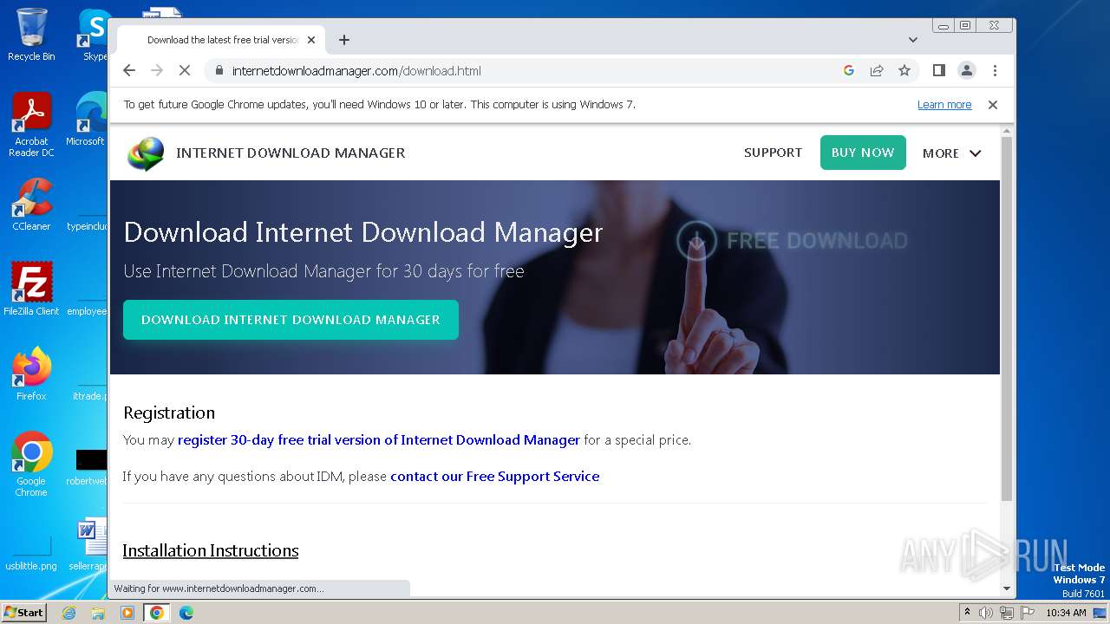Open Chrome side panel icon
The width and height of the screenshot is (1110, 624).
pyautogui.click(x=938, y=71)
